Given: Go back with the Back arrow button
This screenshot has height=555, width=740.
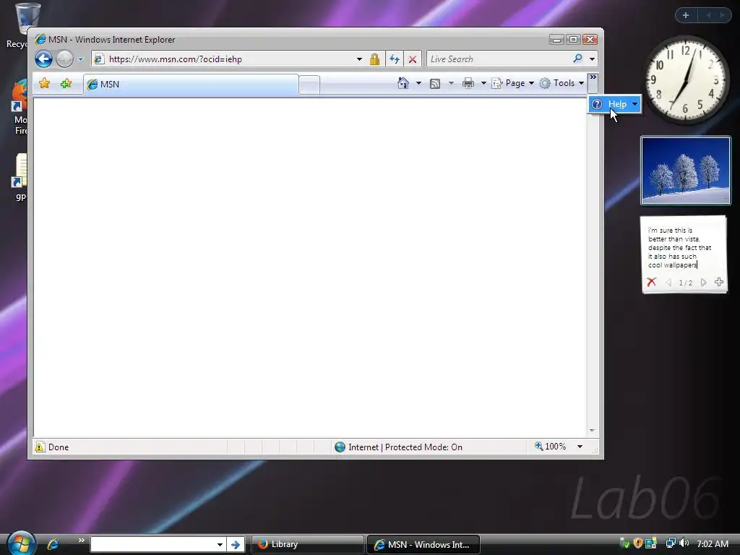Looking at the screenshot, I should coord(43,59).
